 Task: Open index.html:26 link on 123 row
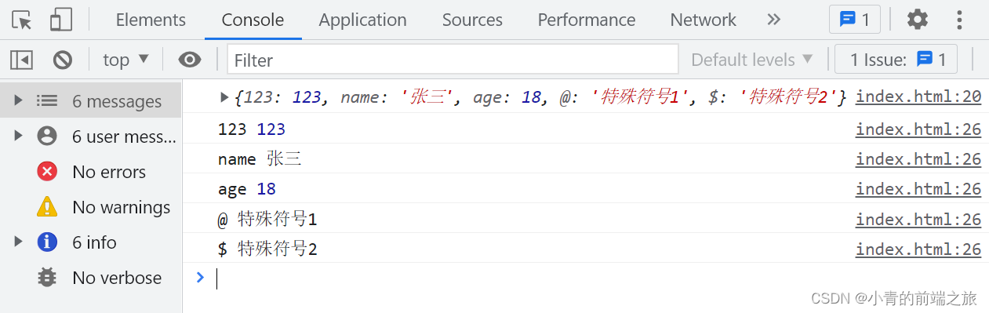918,129
